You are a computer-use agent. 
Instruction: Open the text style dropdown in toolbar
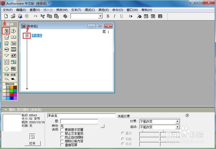101,16
